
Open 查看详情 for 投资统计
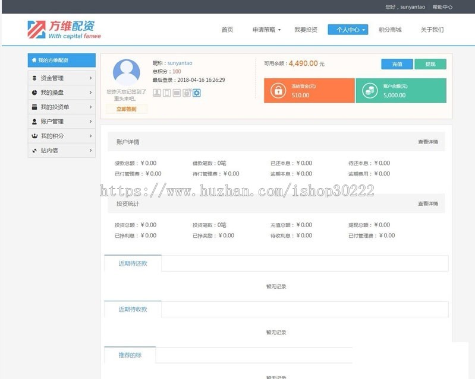[428, 203]
